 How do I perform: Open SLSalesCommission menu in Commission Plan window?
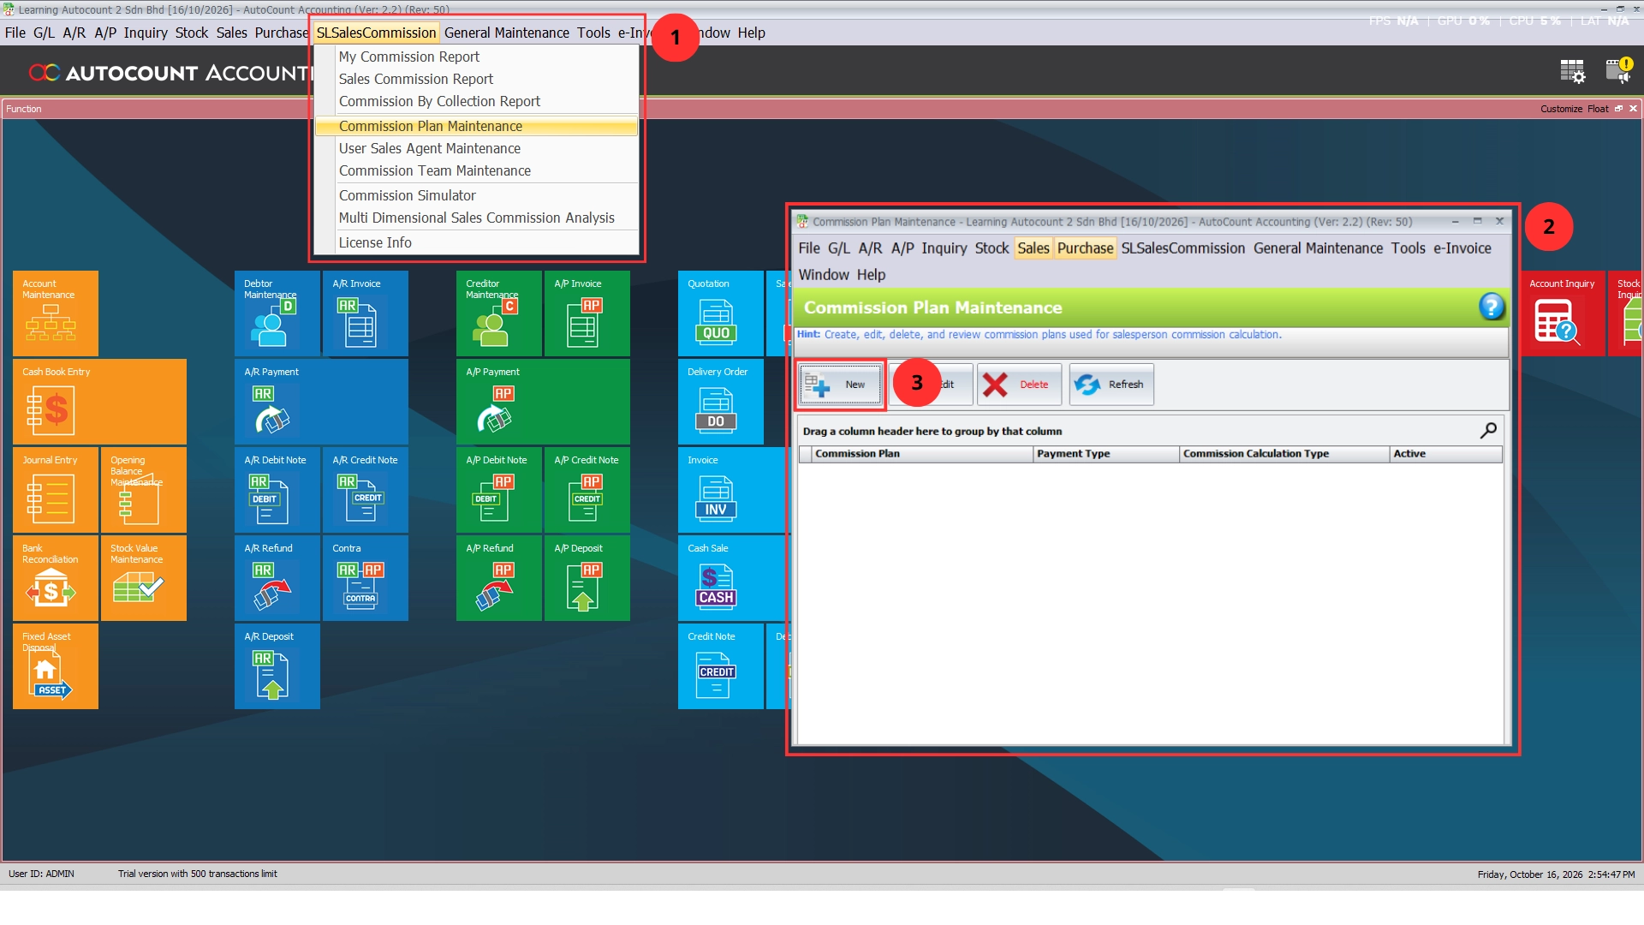coord(1182,248)
